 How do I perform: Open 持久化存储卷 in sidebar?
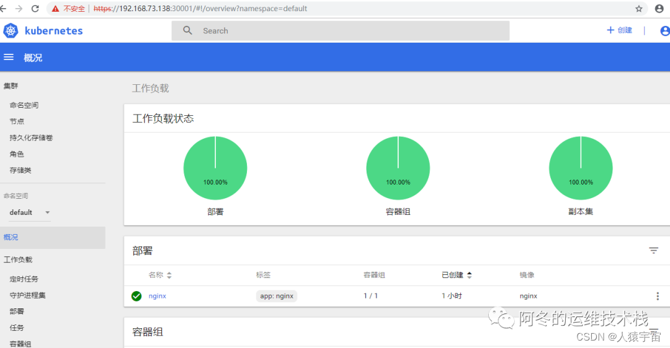[31, 137]
